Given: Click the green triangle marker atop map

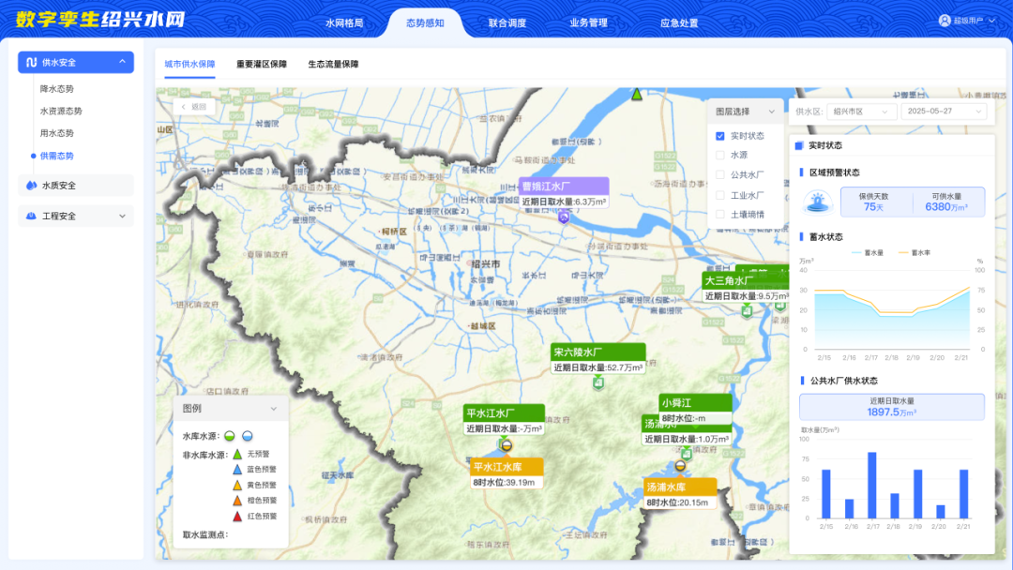Looking at the screenshot, I should point(636,95).
